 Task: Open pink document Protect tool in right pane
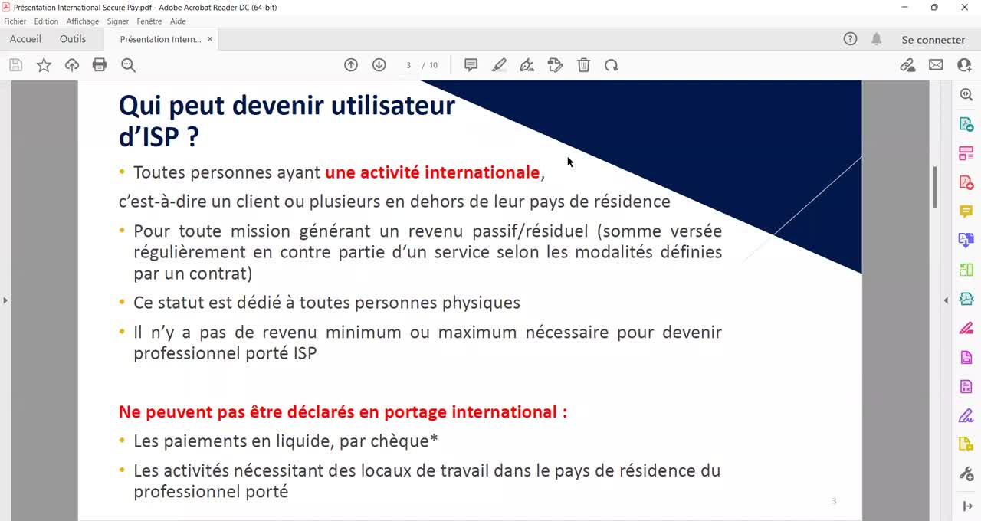pos(966,357)
